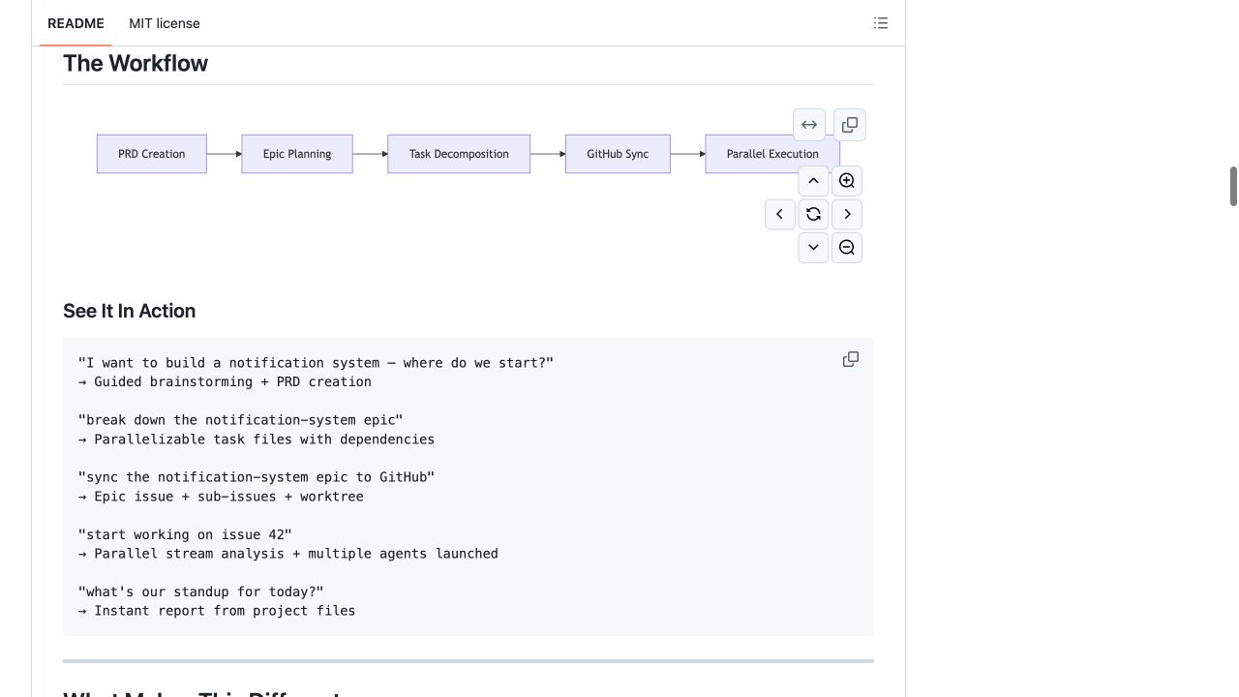Click "sync the notification-system epic to GitHub" line
Viewport: 1239px width, 697px height.
(x=257, y=477)
